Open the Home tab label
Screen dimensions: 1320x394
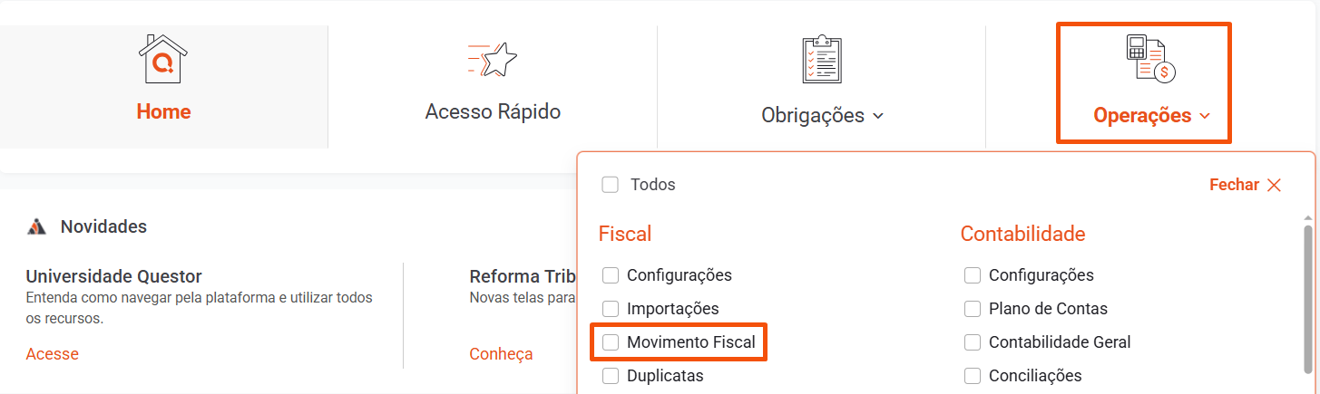pyautogui.click(x=163, y=112)
